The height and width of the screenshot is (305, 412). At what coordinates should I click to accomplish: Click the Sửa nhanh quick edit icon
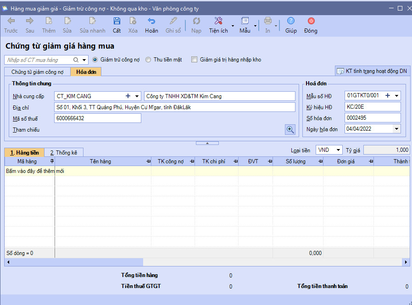click(93, 21)
